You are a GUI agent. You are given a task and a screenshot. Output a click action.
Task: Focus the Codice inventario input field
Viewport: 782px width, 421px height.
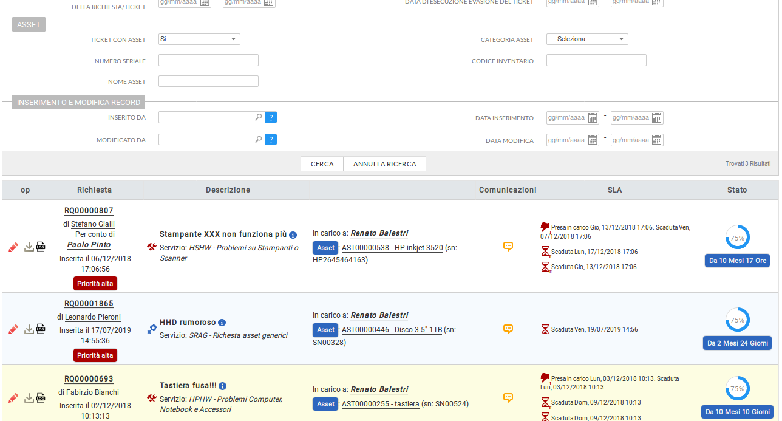coord(596,60)
